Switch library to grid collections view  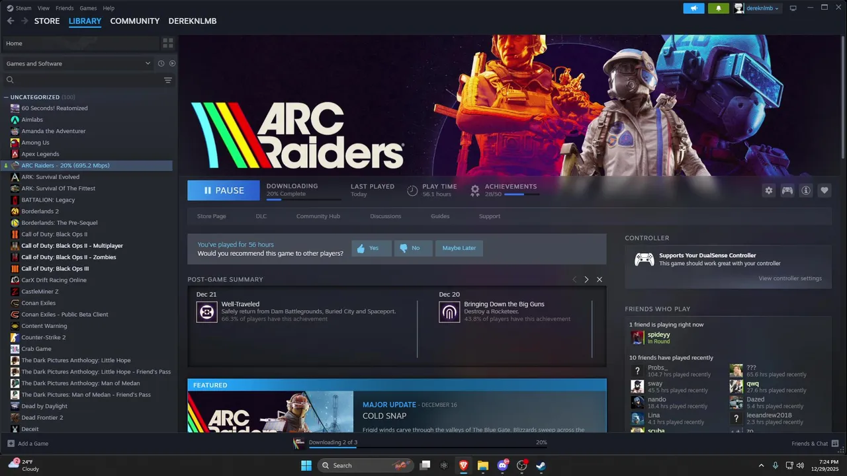[168, 43]
